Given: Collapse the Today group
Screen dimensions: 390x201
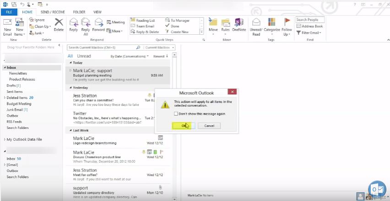Looking at the screenshot, I should [70, 63].
